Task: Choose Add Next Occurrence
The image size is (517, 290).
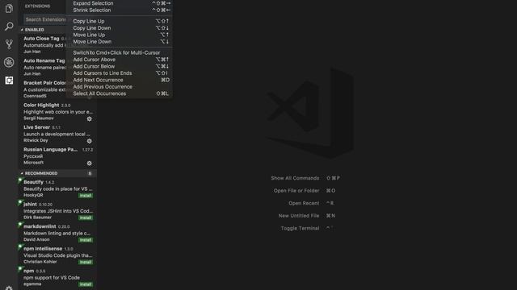Action: pyautogui.click(x=119, y=80)
